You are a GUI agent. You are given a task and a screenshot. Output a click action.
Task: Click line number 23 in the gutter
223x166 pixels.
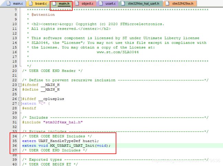pos(14,85)
